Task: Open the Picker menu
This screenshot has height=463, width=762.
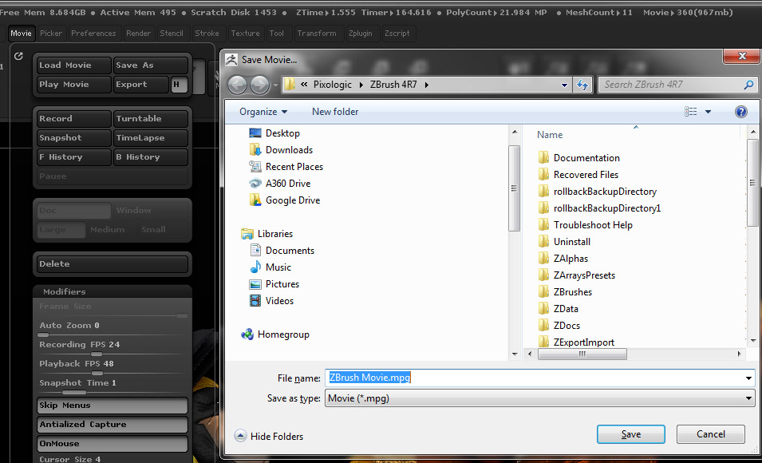Action: [x=51, y=33]
